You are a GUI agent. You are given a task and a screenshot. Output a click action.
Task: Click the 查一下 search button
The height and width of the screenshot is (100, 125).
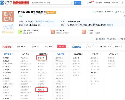coord(77,3)
